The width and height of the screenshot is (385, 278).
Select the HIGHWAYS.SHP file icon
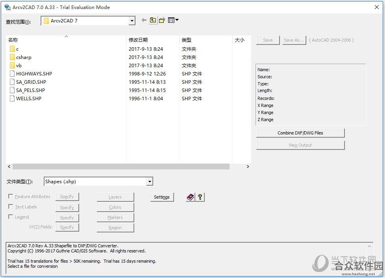click(x=12, y=74)
